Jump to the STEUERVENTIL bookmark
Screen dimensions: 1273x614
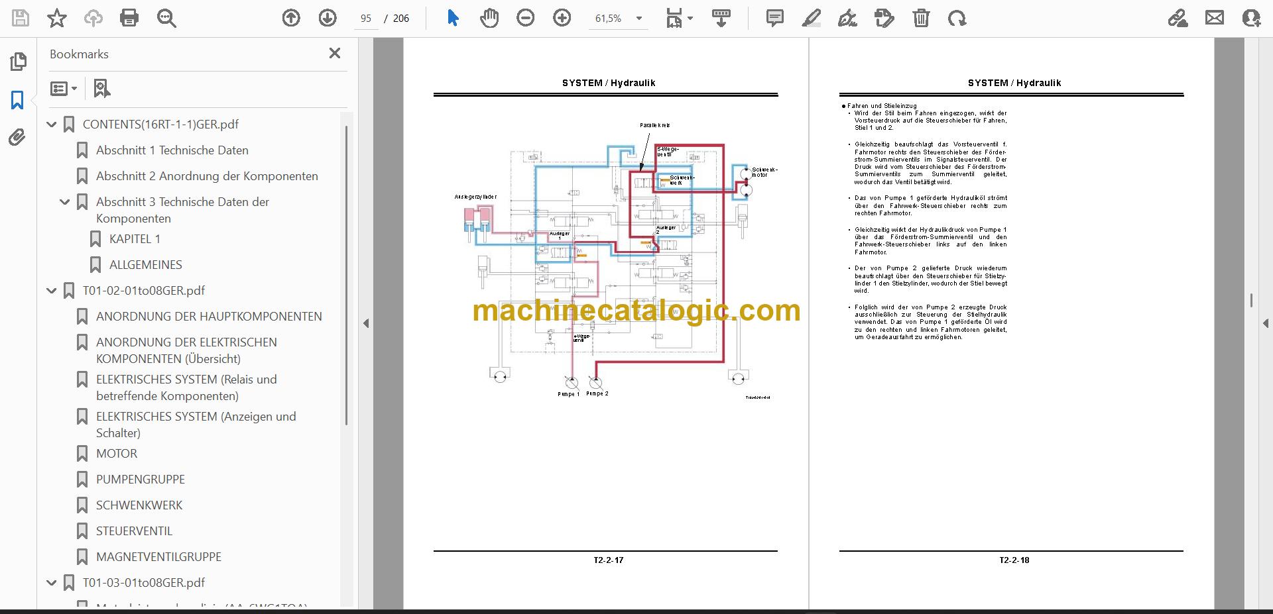[x=134, y=531]
